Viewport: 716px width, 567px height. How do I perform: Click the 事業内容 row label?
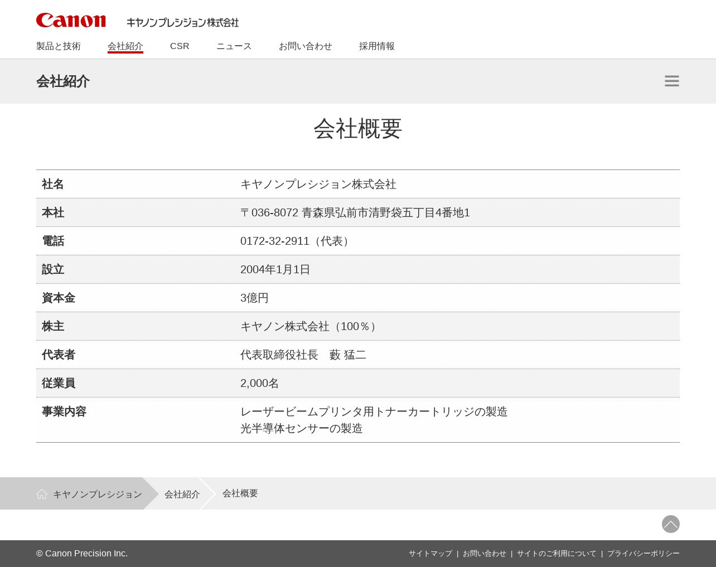64,411
